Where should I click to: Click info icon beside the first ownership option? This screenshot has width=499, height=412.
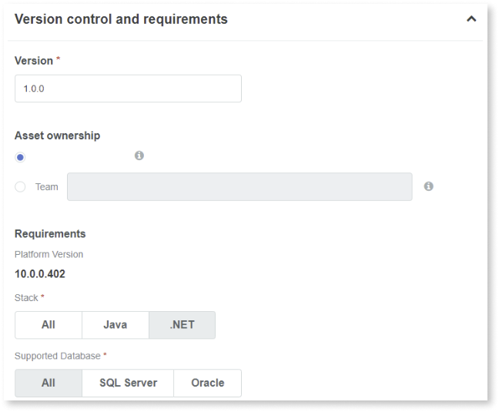tap(139, 156)
